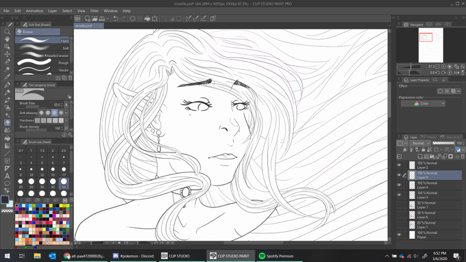
Task: Select the Move layer tool
Action: tap(7, 54)
